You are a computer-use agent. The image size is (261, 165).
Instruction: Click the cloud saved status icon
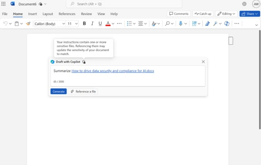40,4
